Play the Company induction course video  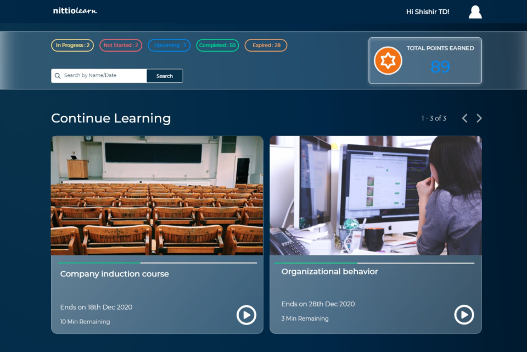point(246,315)
